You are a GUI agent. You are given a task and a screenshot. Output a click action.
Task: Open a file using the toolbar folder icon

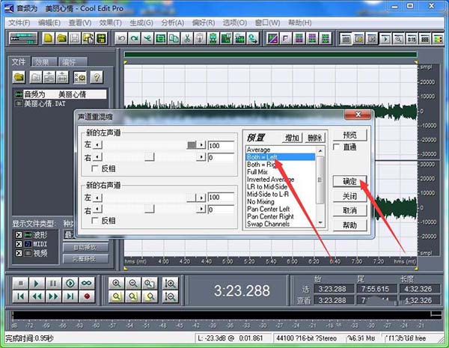pos(61,38)
